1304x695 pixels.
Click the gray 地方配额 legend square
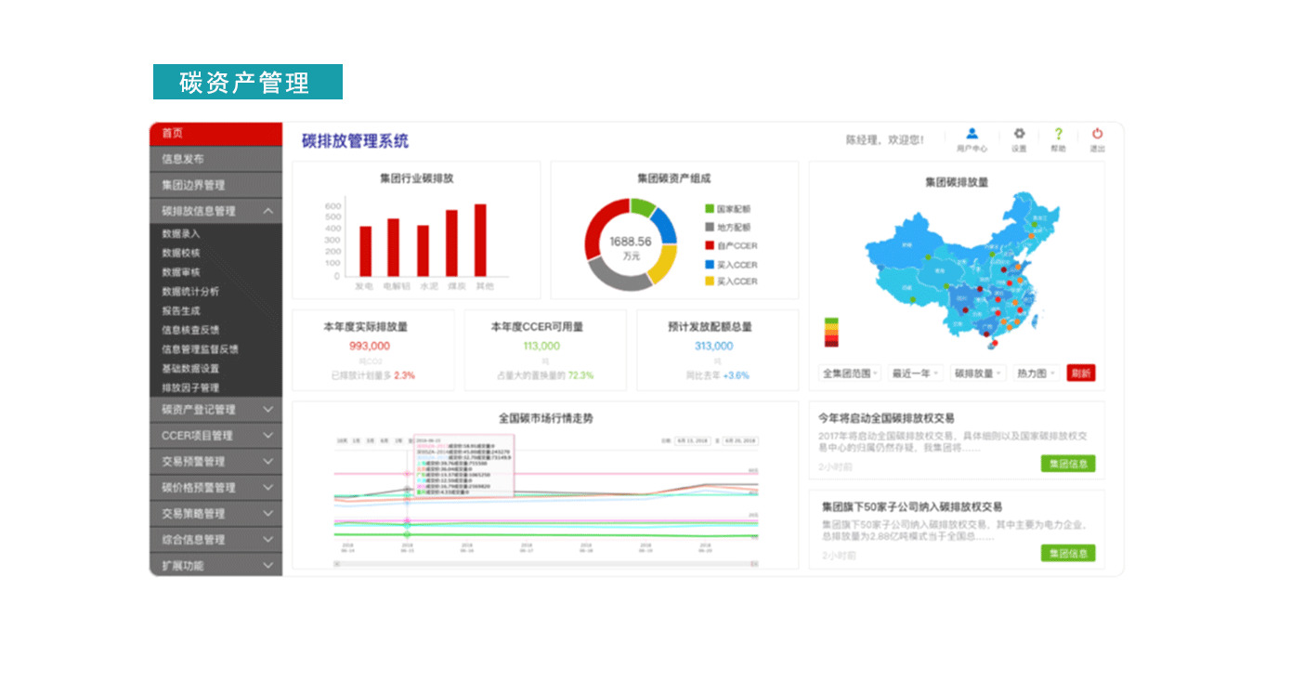(710, 227)
